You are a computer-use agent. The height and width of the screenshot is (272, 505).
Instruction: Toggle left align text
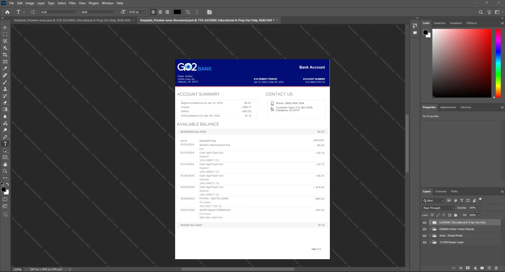tap(153, 12)
